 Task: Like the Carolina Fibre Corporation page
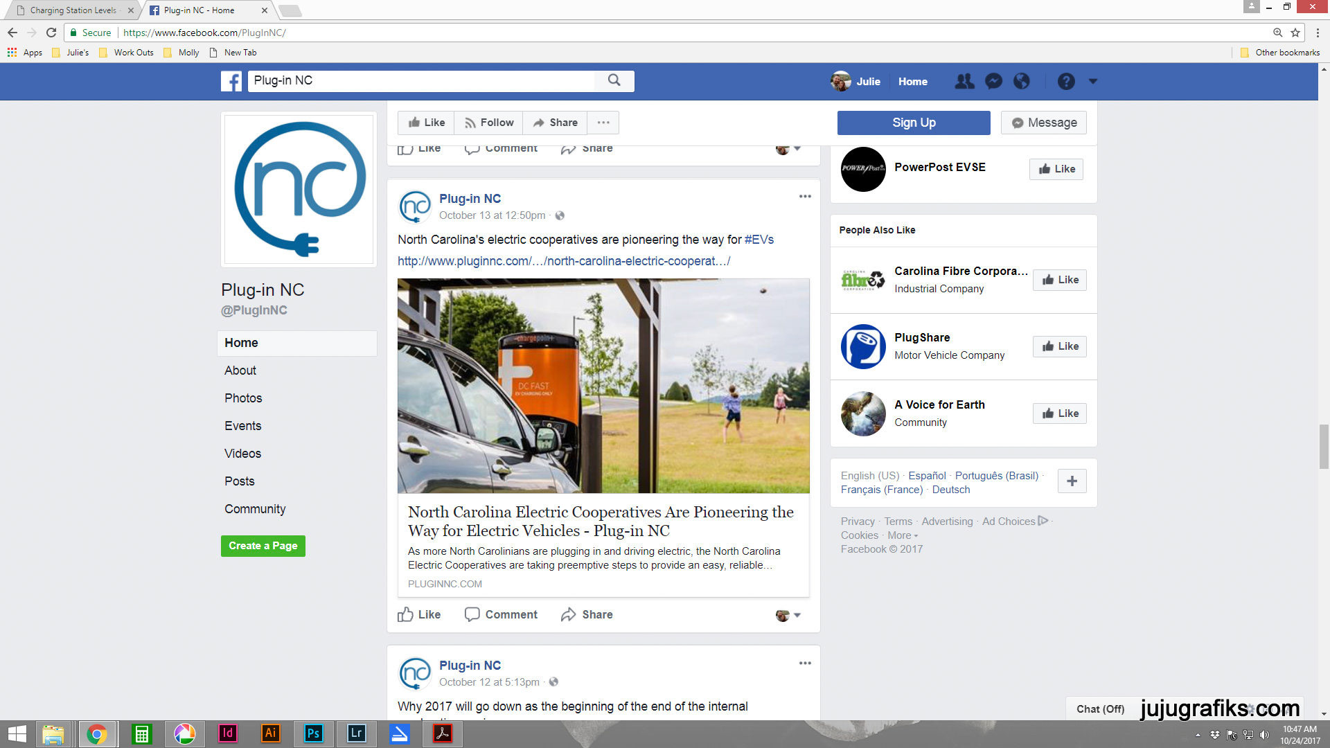pyautogui.click(x=1059, y=280)
